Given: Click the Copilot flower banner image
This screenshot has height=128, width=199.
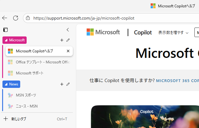Looking at the screenshot, I should tap(145, 117).
